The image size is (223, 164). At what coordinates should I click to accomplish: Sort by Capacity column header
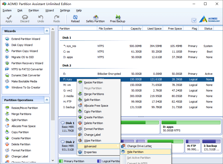click(133, 29)
